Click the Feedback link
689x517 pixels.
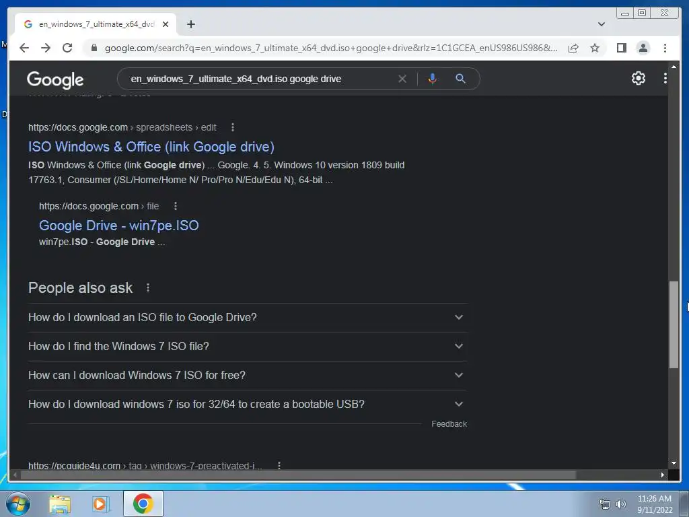click(449, 424)
